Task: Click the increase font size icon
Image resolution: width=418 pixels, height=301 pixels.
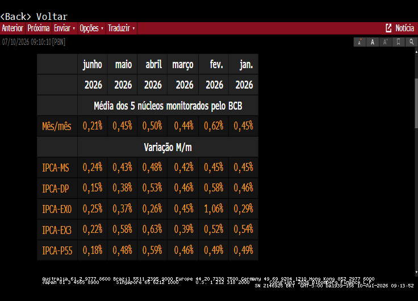Action: [x=386, y=42]
